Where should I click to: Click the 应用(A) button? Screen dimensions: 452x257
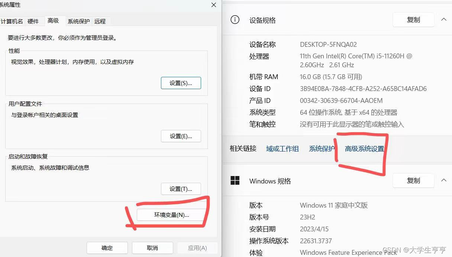(x=197, y=248)
